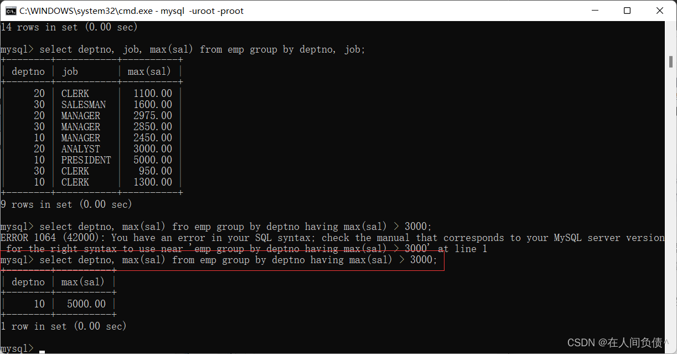
Task: Click the window title text cmd.exe - mysql
Action: pos(131,11)
